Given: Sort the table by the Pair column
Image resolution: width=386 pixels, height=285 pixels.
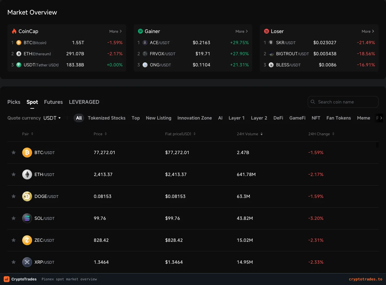Looking at the screenshot, I should pyautogui.click(x=28, y=134).
